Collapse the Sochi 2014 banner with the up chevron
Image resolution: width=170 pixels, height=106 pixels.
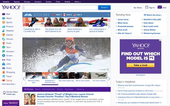108,15
